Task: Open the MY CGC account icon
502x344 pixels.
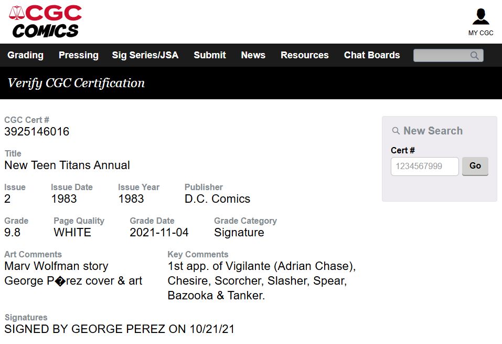Action: pos(480,17)
